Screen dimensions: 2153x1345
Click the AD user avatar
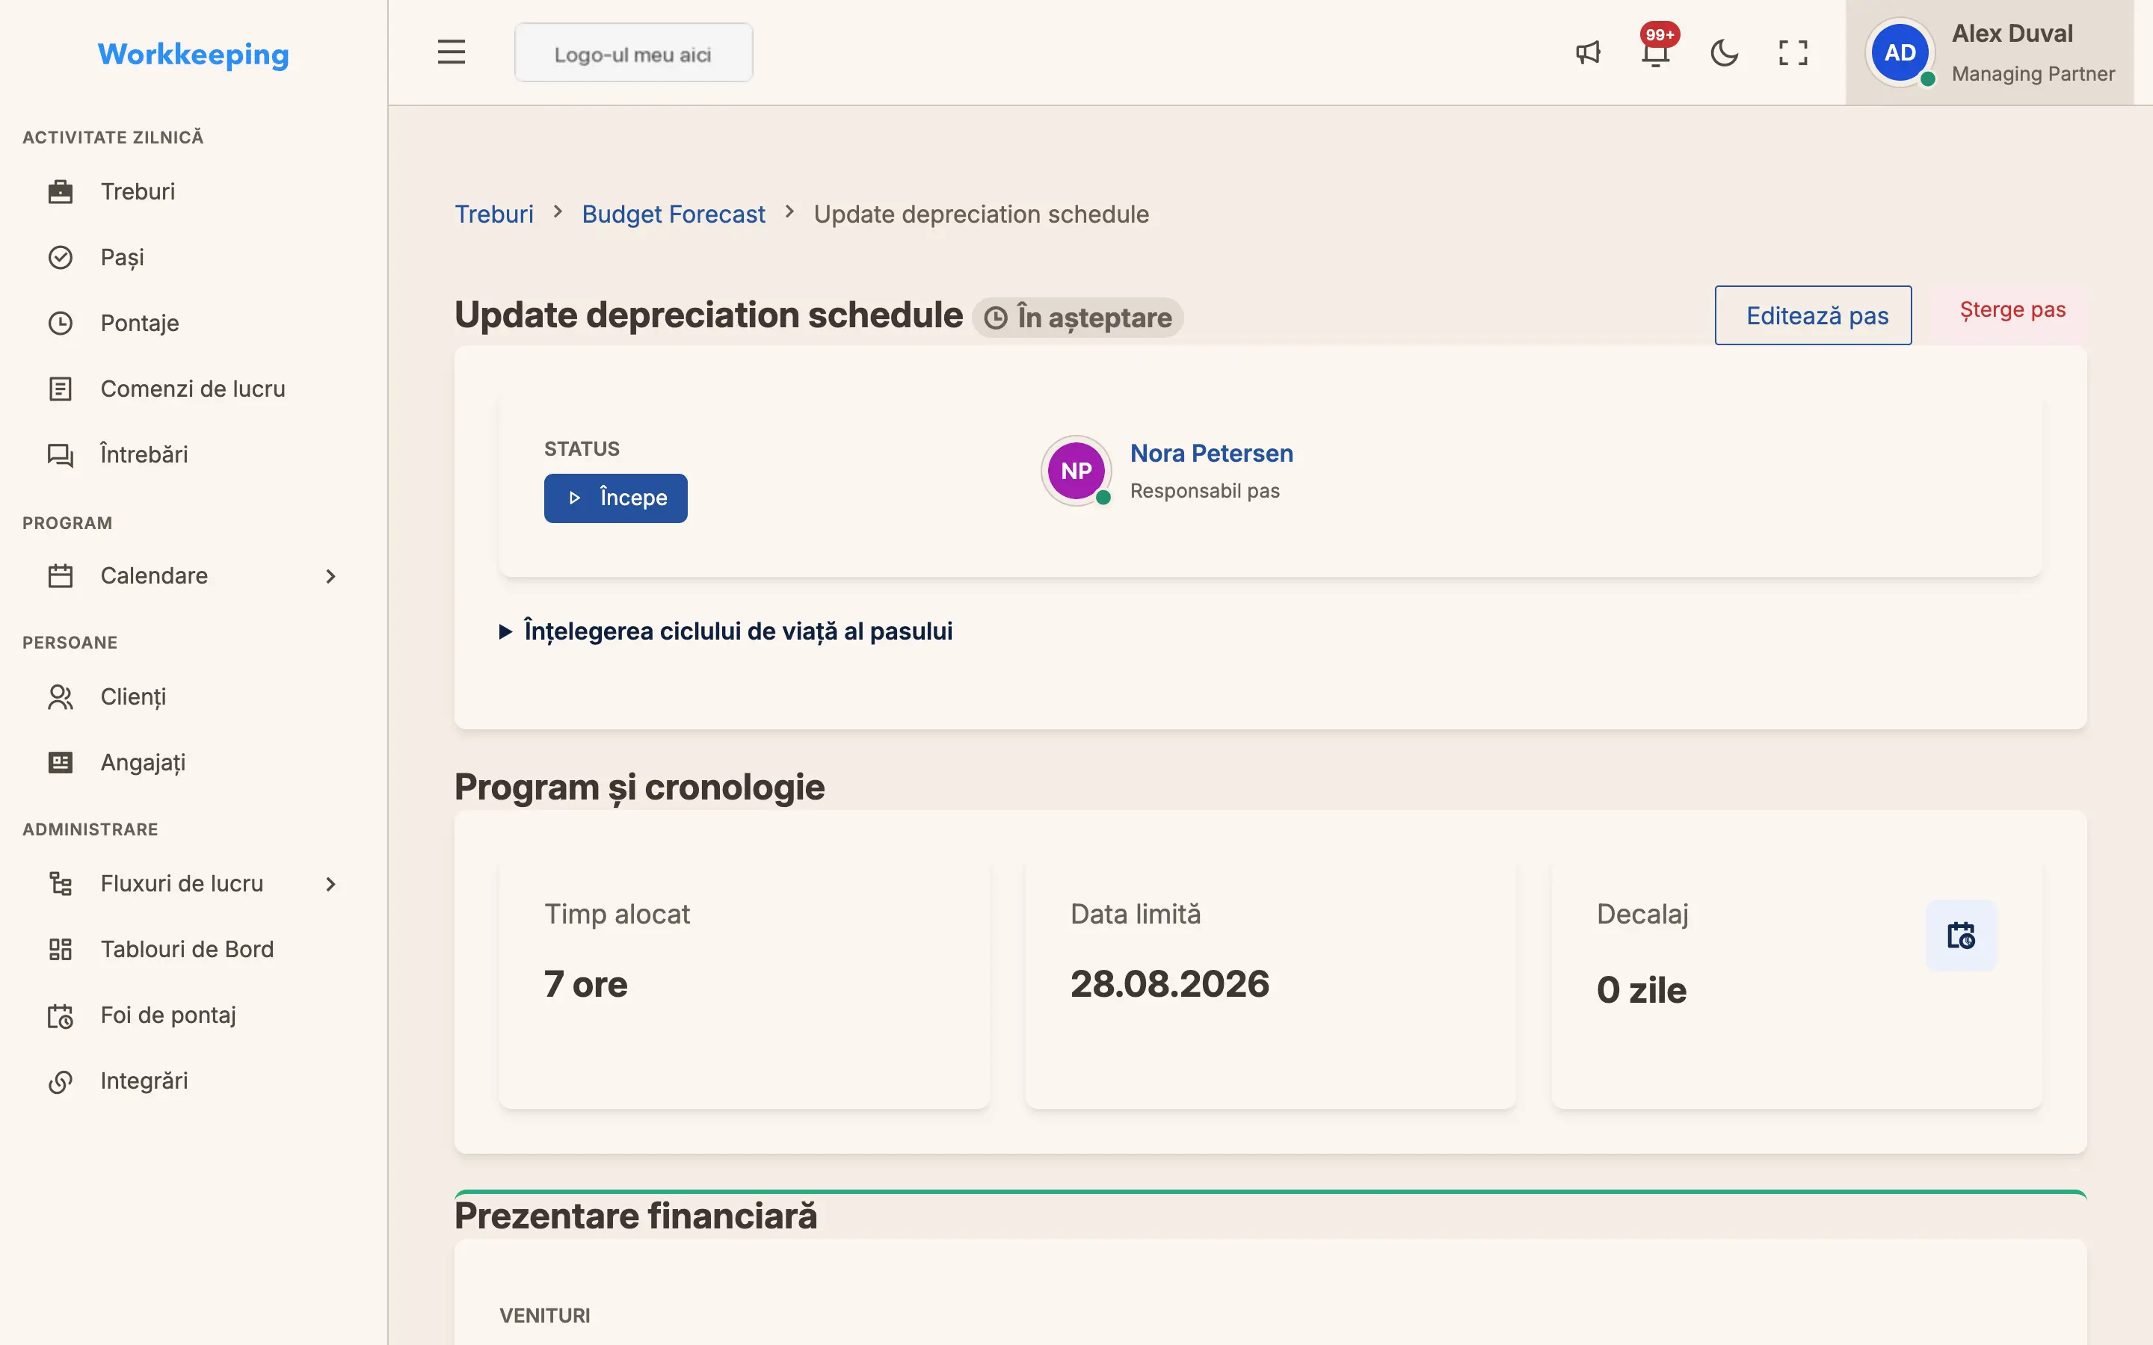pyautogui.click(x=1900, y=52)
